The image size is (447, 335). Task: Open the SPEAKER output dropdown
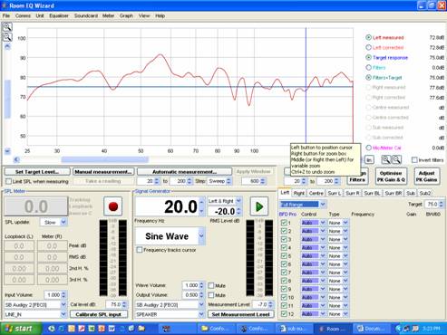pos(201,314)
